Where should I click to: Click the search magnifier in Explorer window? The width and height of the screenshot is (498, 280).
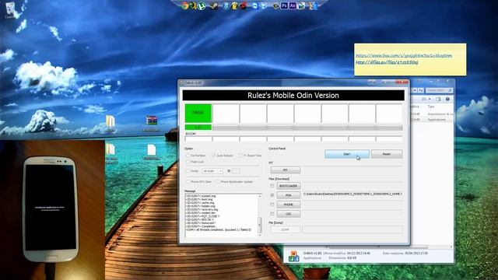click(450, 90)
